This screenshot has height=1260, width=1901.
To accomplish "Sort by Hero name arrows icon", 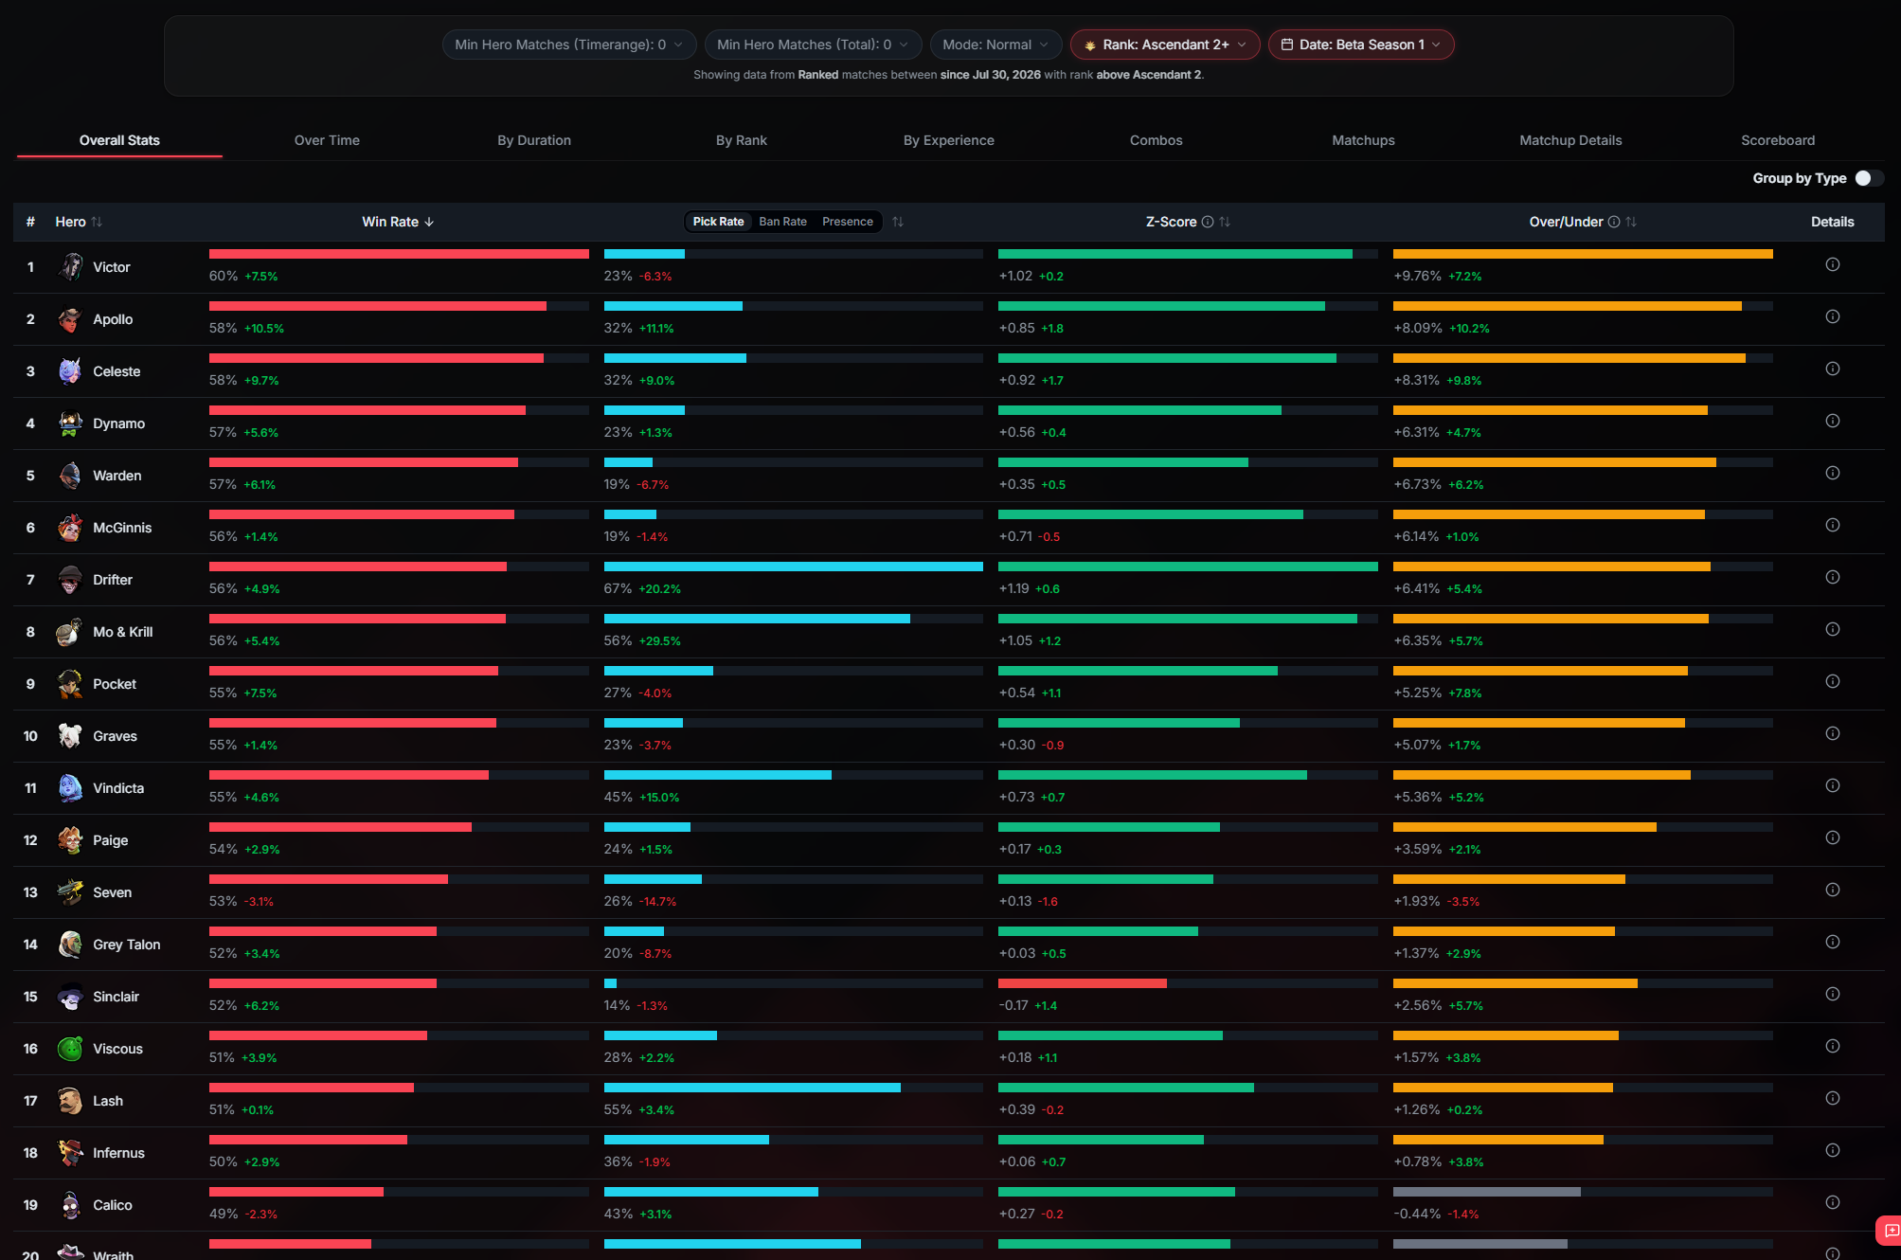I will (97, 222).
